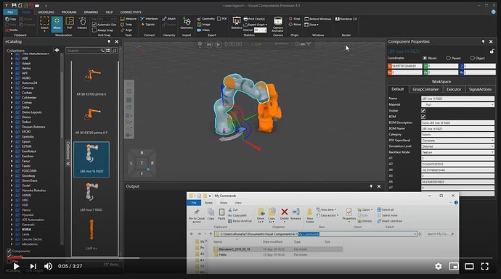
Task: Select World coordinates radio button
Action: click(x=425, y=58)
